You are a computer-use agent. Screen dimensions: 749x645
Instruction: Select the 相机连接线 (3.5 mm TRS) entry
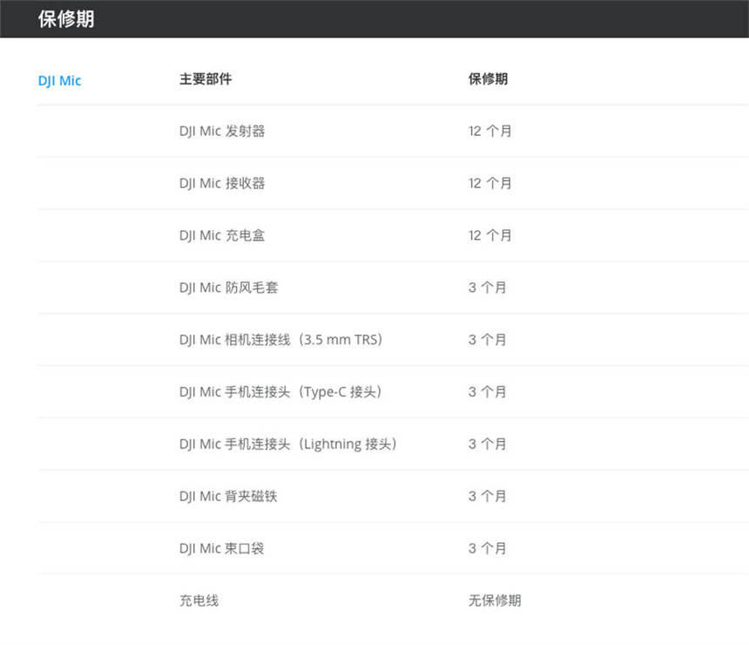[x=280, y=339]
